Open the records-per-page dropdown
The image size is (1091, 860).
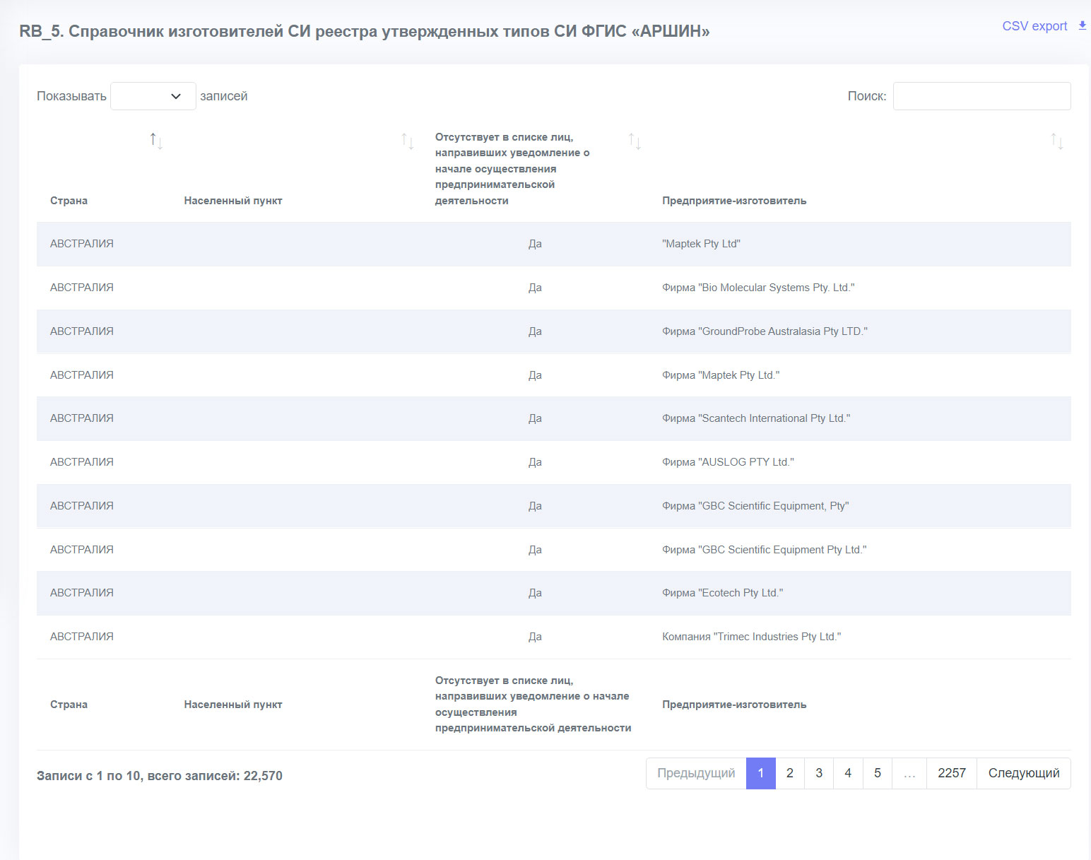pyautogui.click(x=153, y=96)
